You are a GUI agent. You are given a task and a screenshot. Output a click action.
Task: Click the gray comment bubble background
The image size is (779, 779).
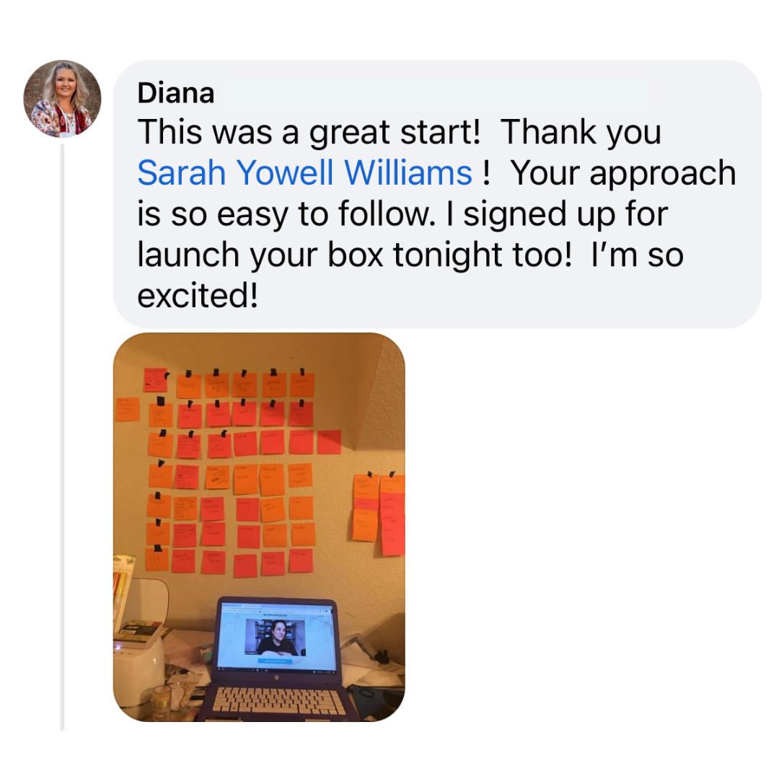point(437,194)
